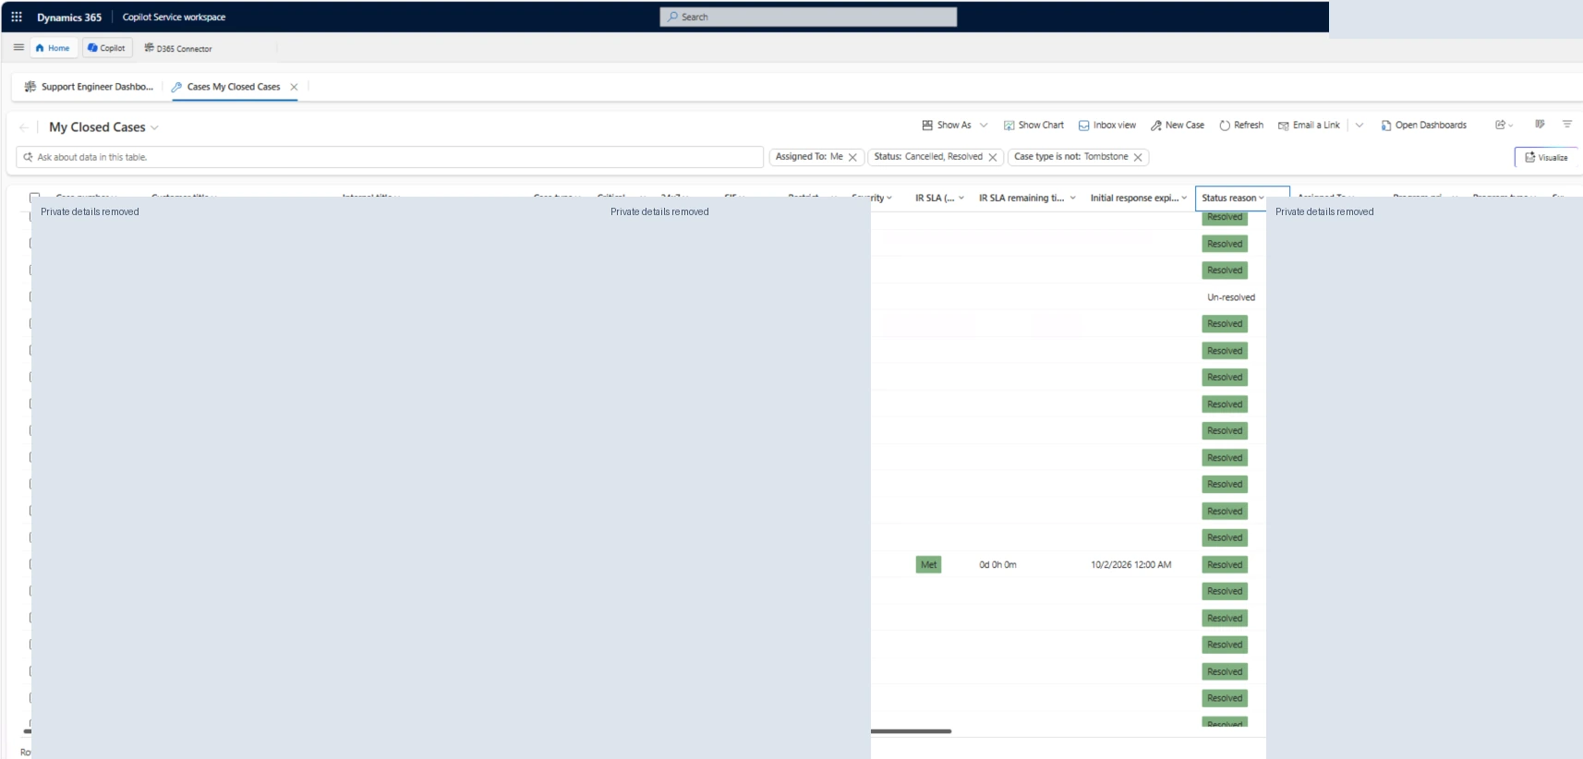Show the chart pane
1583x759 pixels.
(x=1033, y=126)
